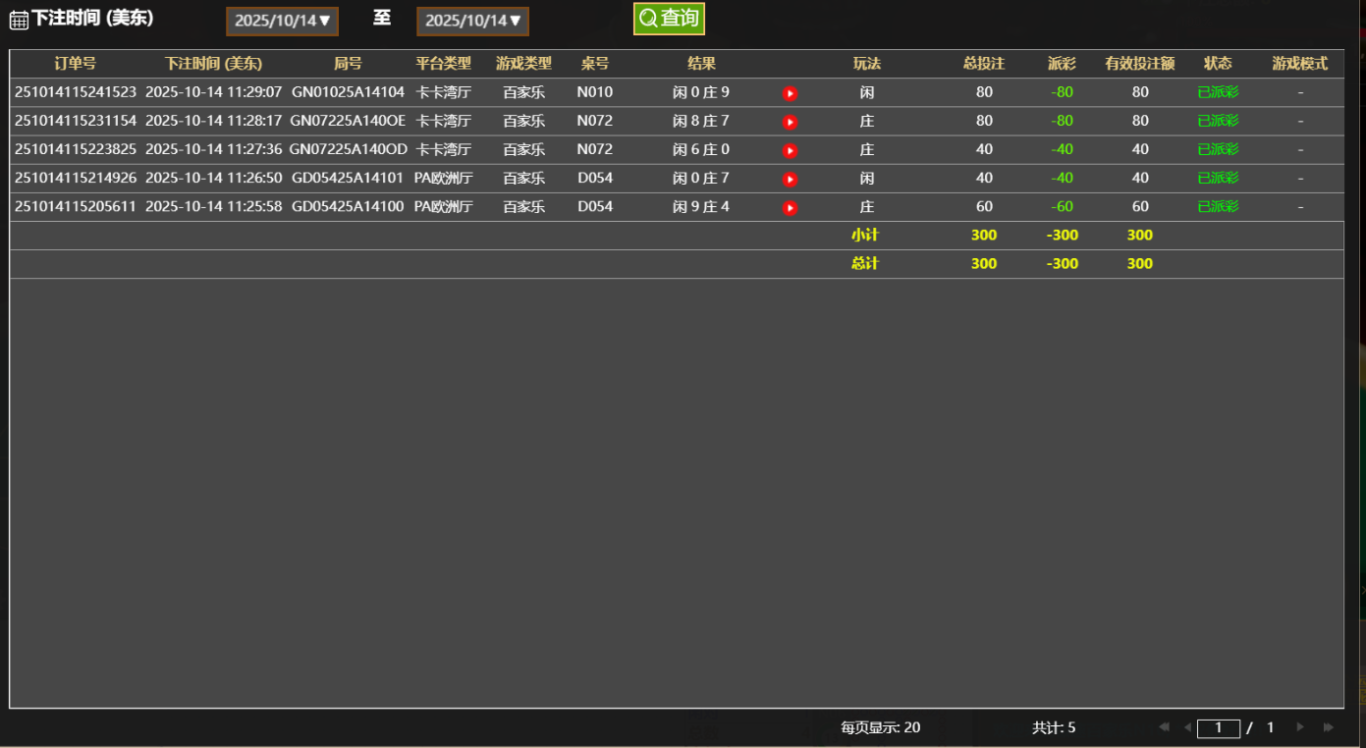Open the start date dropdown
This screenshot has height=748, width=1366.
[x=283, y=21]
